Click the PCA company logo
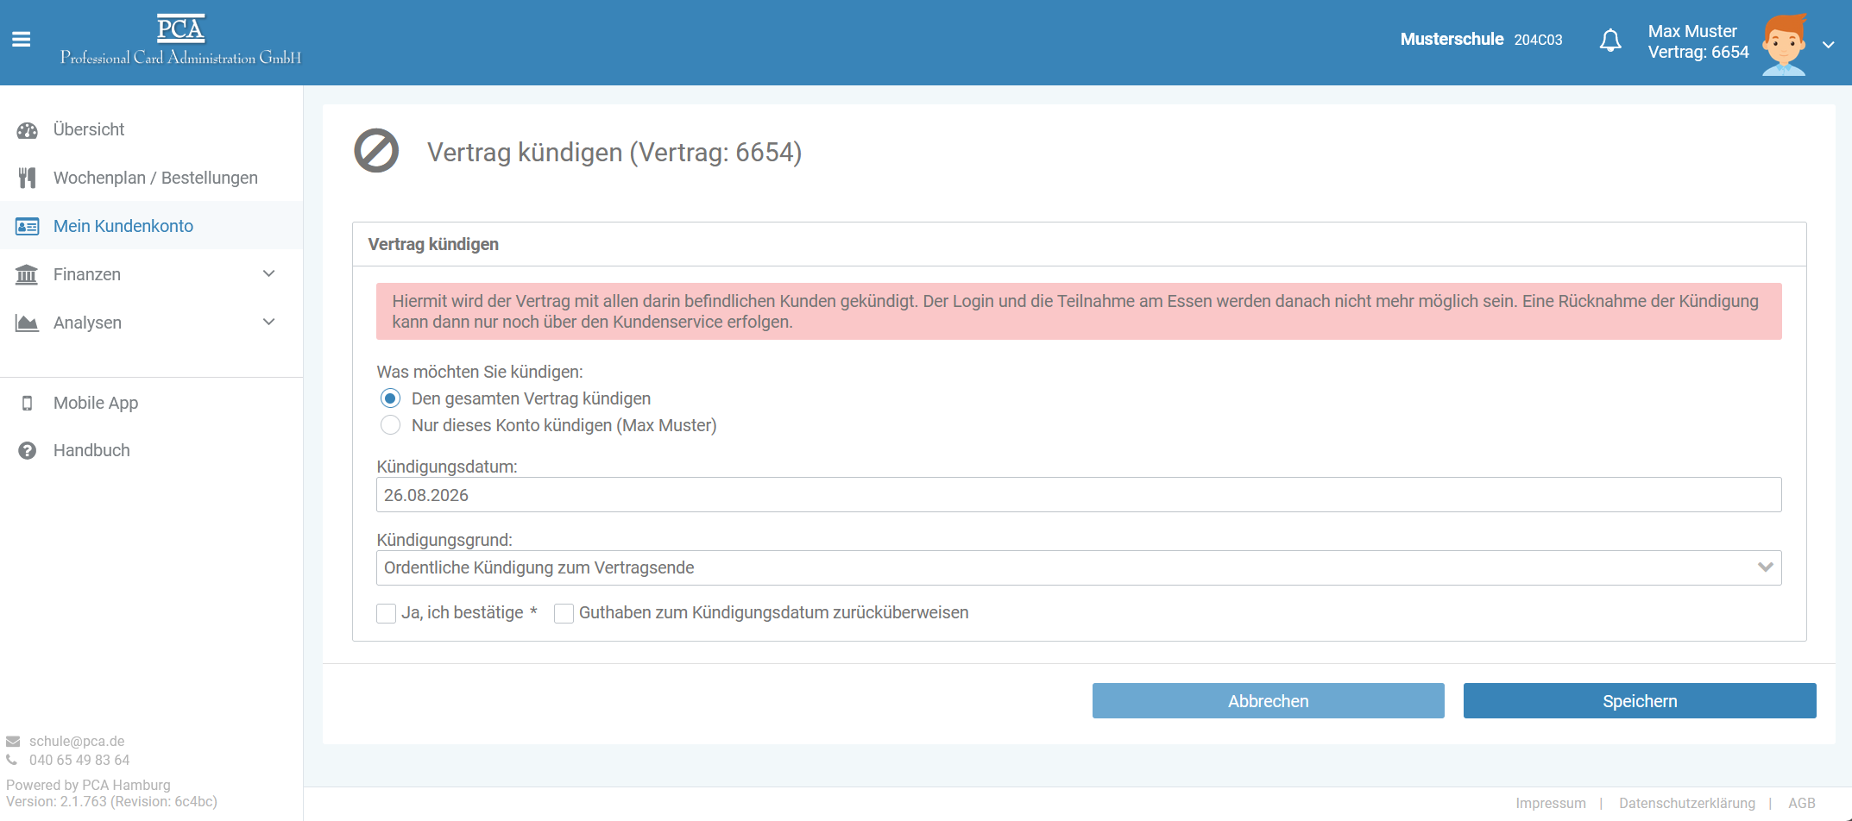 (x=180, y=40)
